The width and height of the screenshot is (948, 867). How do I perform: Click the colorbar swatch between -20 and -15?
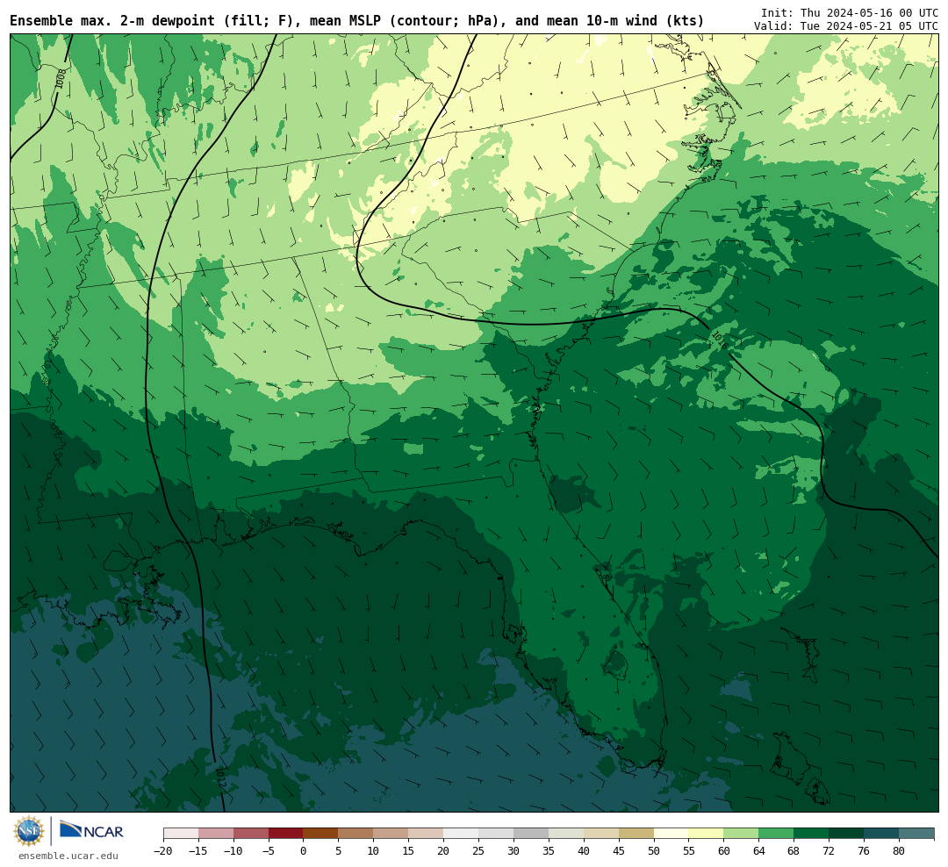(x=181, y=834)
